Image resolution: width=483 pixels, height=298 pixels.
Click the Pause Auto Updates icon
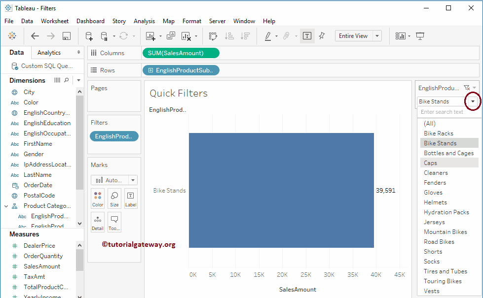click(104, 36)
